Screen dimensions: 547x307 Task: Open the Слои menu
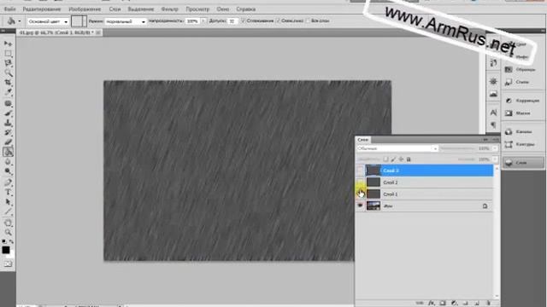coord(115,9)
